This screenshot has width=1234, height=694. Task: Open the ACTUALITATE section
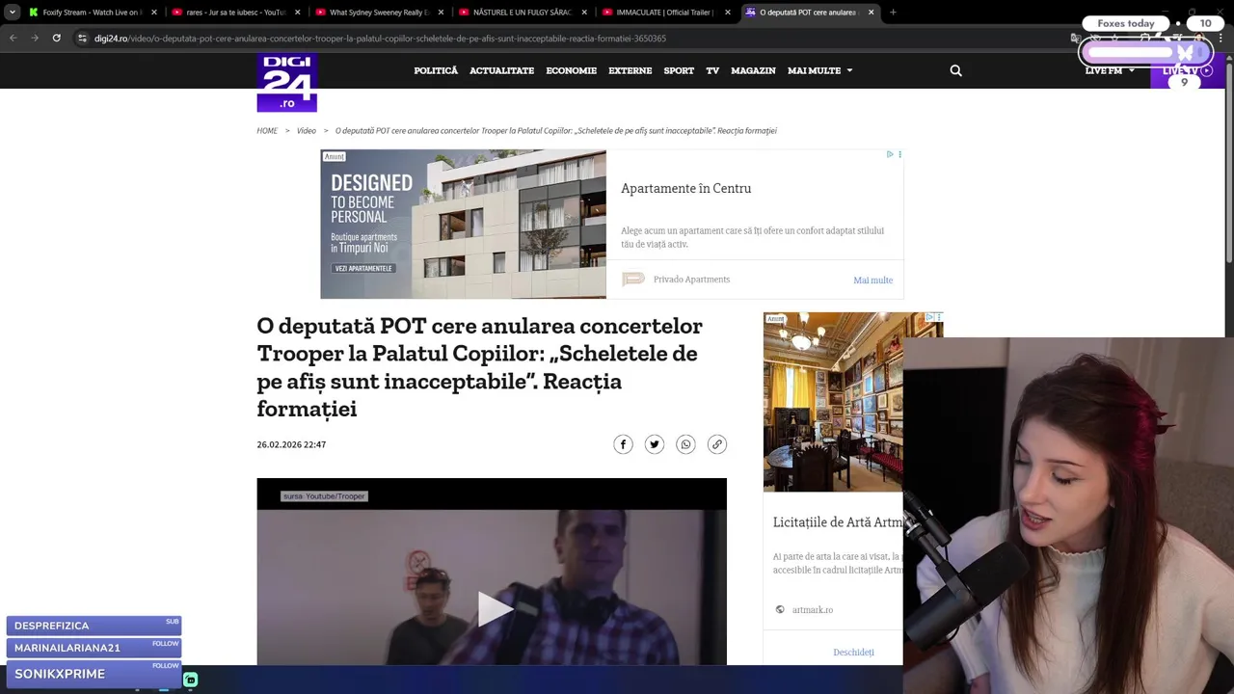pos(501,70)
